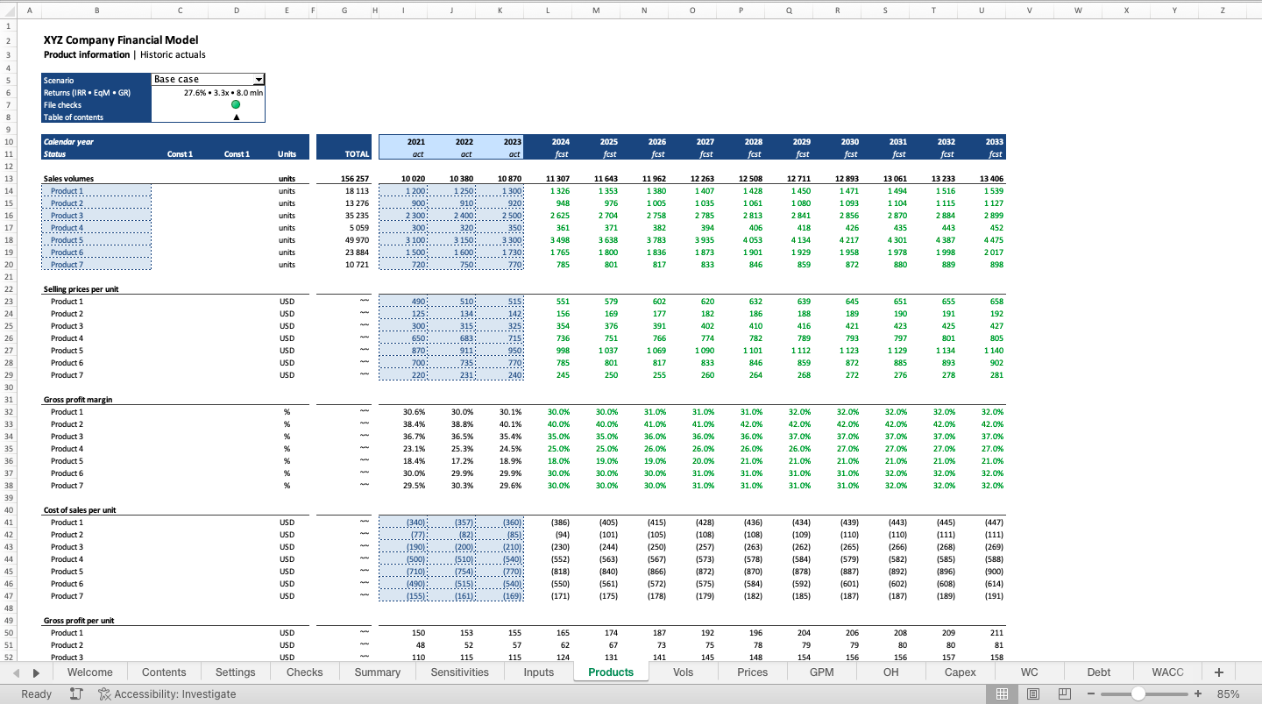The height and width of the screenshot is (704, 1262).
Task: Click the 'Ready' status indicator
Action: coord(37,693)
